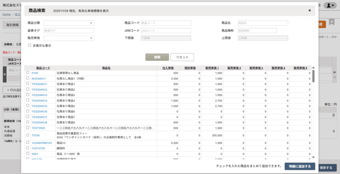This screenshot has height=174, width=340.
Task: Expand the 販売単価 dropdown
Action: (x=69, y=38)
